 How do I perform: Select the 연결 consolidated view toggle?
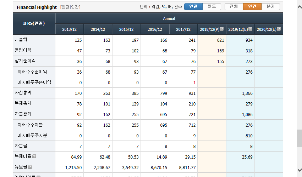(193, 7)
